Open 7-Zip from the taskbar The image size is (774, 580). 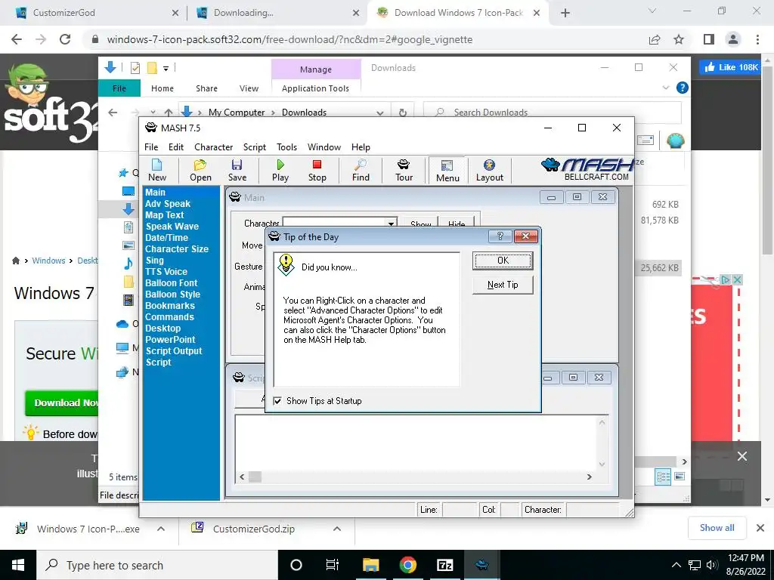pyautogui.click(x=444, y=565)
